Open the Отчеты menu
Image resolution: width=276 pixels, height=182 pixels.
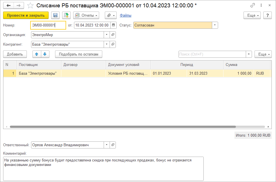click(86, 15)
